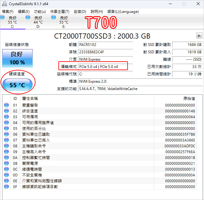Click the blue status orb for drive E:
Image resolution: width=204 pixels, height=200 pixels.
click(x=54, y=17)
